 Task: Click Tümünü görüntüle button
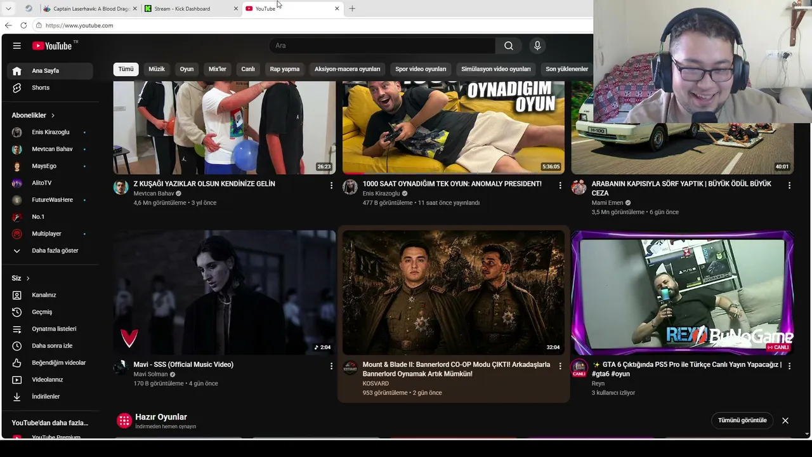click(742, 420)
